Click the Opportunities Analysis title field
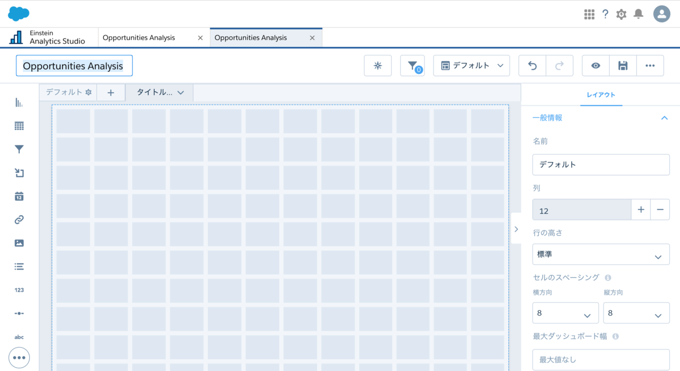Image resolution: width=680 pixels, height=371 pixels. click(x=74, y=66)
